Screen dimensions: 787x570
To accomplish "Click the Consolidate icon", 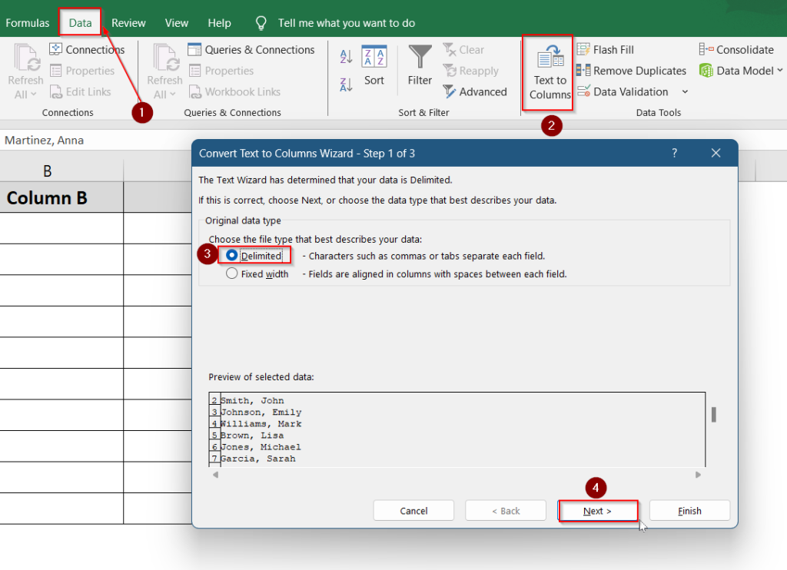I will (706, 50).
